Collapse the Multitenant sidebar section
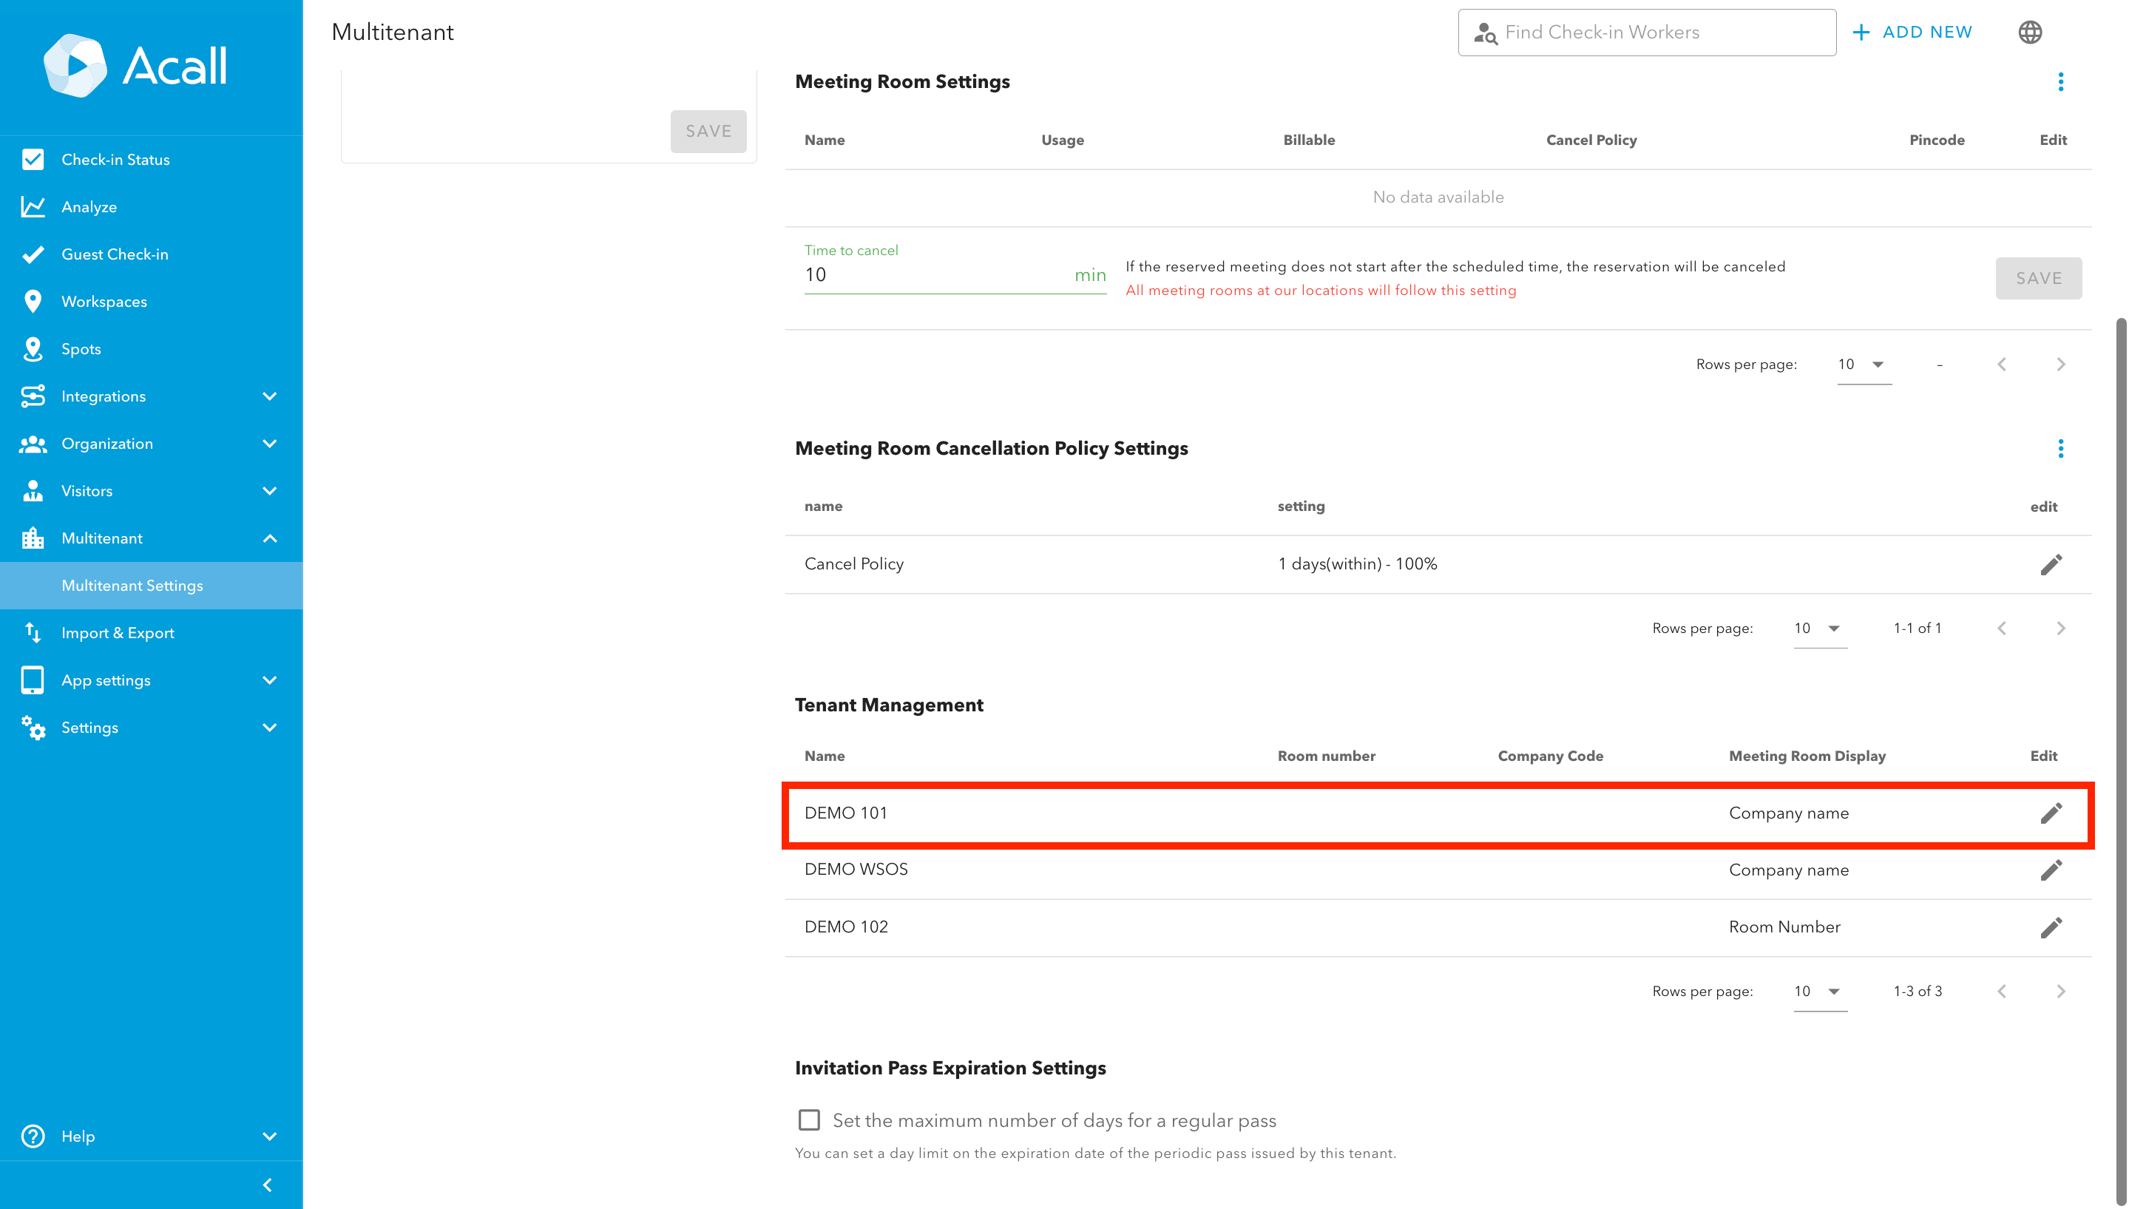The width and height of the screenshot is (2129, 1209). 269,538
